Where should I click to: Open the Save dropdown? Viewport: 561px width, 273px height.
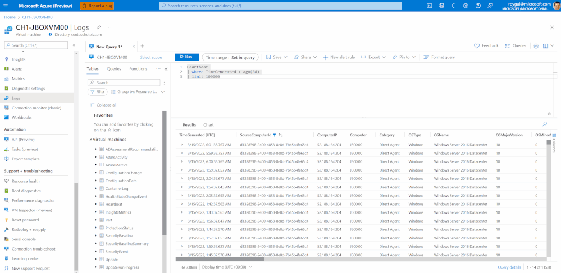(x=277, y=57)
